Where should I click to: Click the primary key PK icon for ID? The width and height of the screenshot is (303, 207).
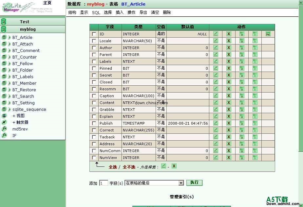[x=268, y=34]
